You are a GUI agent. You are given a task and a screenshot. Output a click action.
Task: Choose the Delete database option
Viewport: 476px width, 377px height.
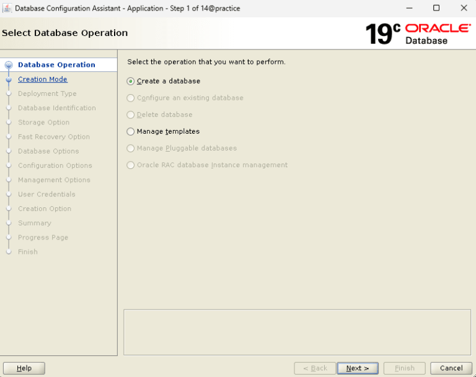pos(131,115)
